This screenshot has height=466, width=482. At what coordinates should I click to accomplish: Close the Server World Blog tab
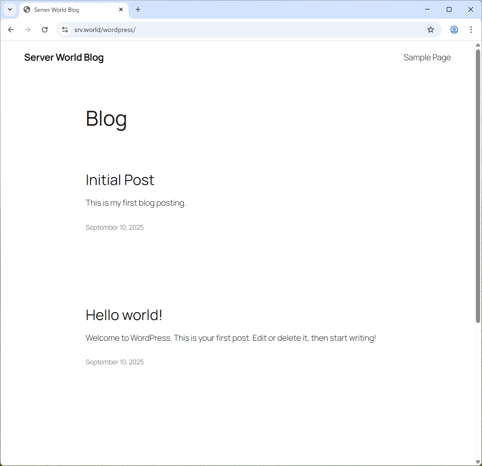[x=121, y=9]
